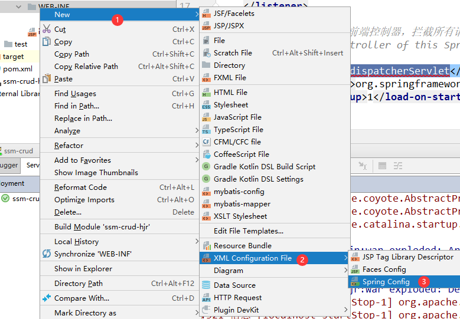Choose Copy Path from the context menu

coord(119,54)
